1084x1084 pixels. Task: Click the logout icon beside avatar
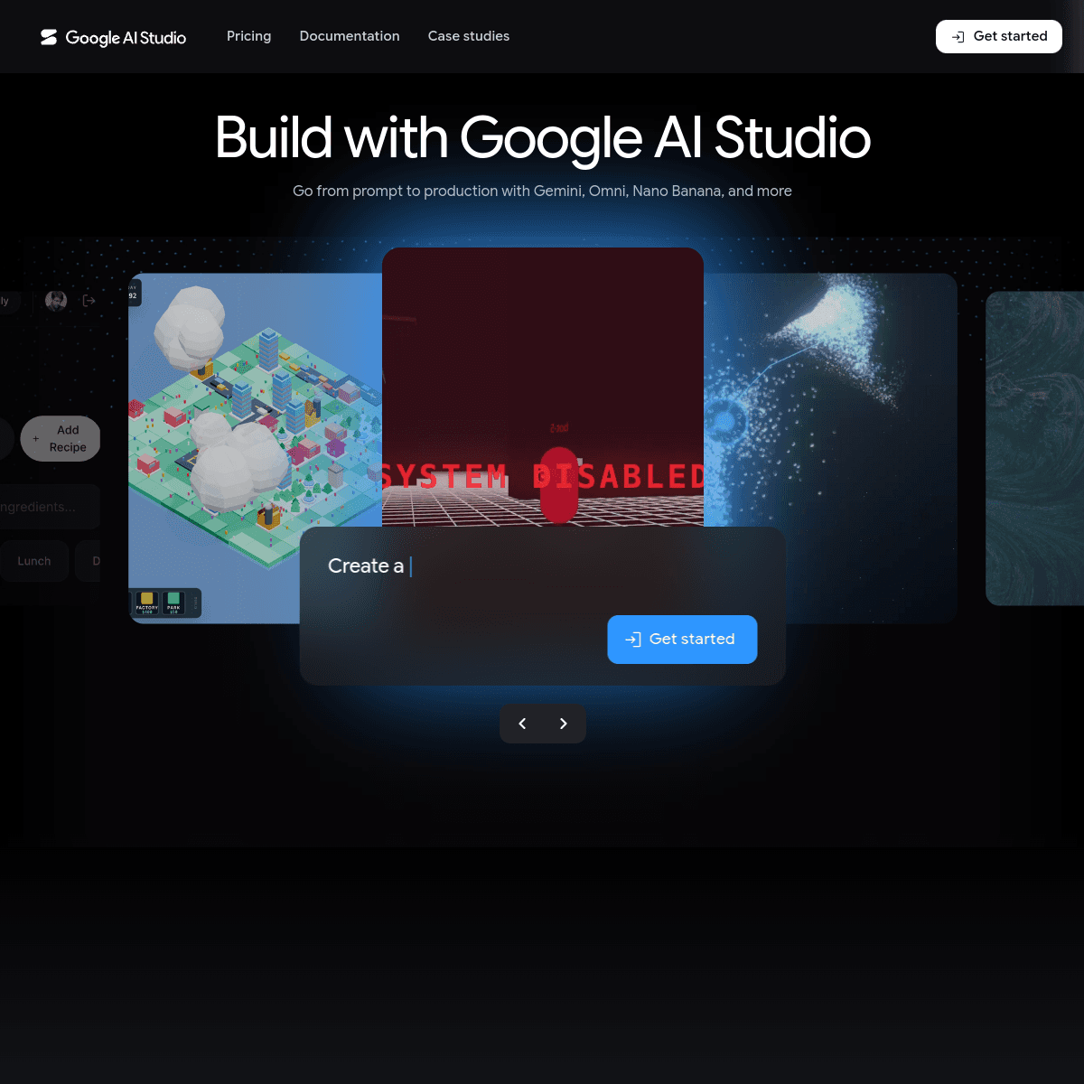[89, 301]
